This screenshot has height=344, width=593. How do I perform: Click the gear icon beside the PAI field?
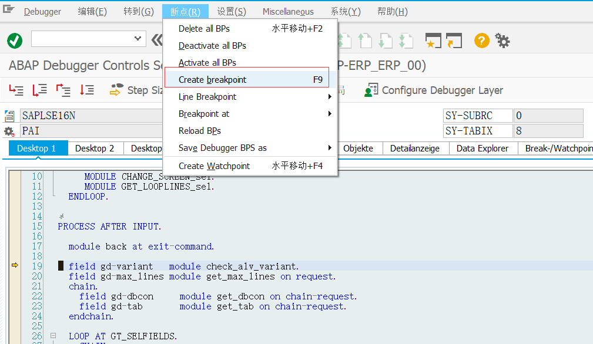coord(8,131)
